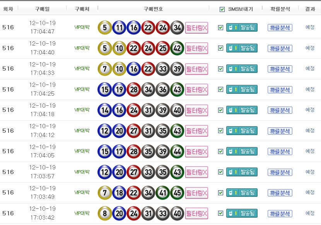The width and height of the screenshot is (321, 225).
Task: Click the VIP대박 link in the 17:03:57 row
Action: coord(82,172)
